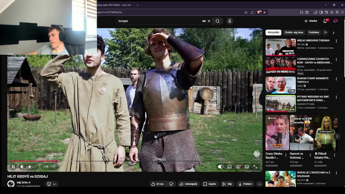The image size is (345, 194).
Task: Toggle the browser sidebar panel
Action: tap(321, 12)
